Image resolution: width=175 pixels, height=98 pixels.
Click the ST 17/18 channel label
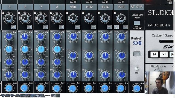tap(137, 7)
